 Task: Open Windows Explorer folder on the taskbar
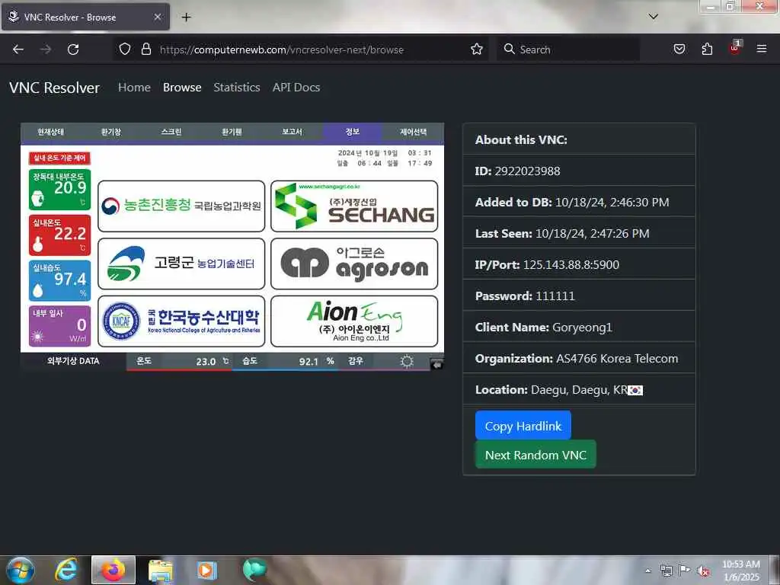pos(160,570)
